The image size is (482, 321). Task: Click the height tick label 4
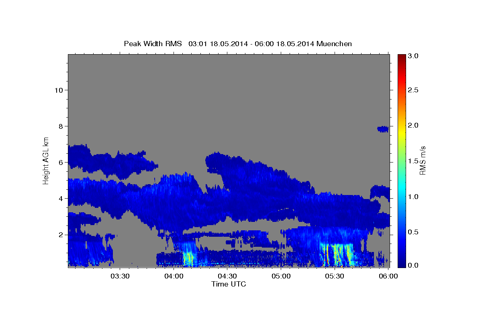[x=60, y=199]
